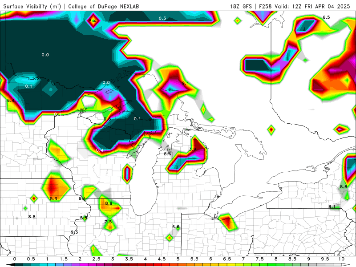Click the '0.6' visibility value on the map

coord(107,119)
